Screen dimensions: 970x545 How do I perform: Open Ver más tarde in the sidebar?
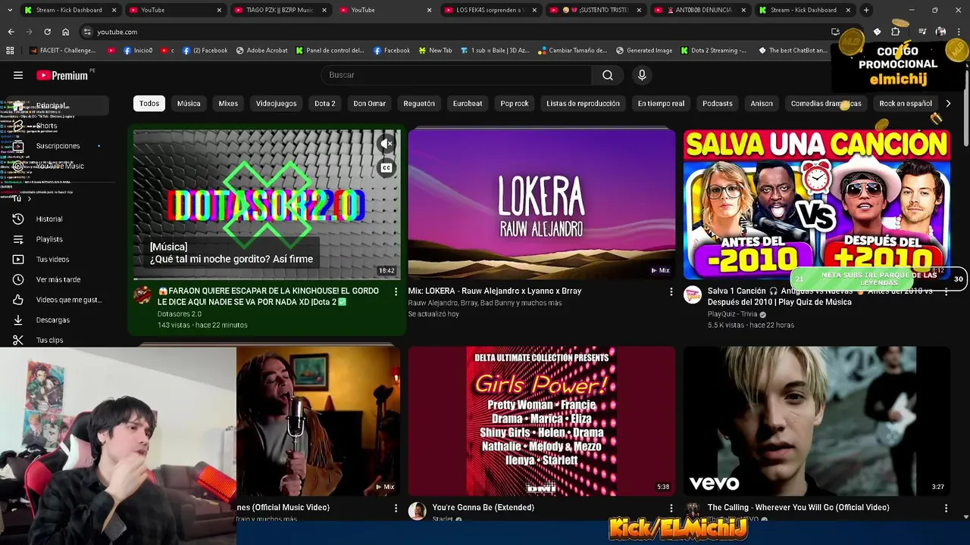59,279
